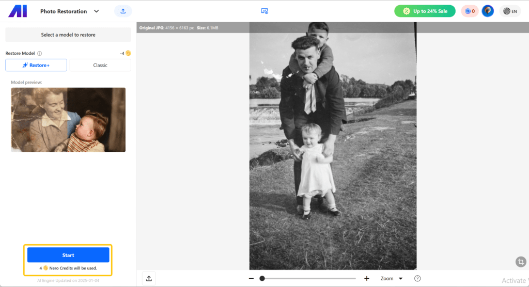Click the model preview thumbnail image
The height and width of the screenshot is (287, 529).
pyautogui.click(x=68, y=120)
